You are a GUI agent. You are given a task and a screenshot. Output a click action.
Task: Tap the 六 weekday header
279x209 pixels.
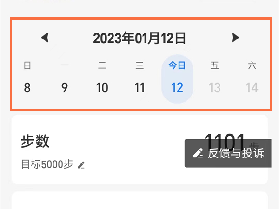[x=252, y=65]
